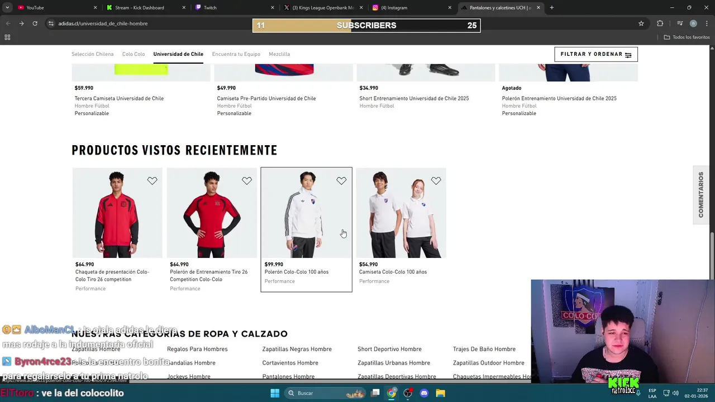This screenshot has height=402, width=715.
Task: Select Universidad de Chile tab
Action: pyautogui.click(x=178, y=54)
